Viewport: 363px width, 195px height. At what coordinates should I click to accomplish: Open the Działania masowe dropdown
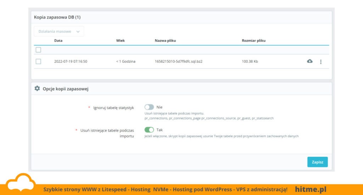pos(59,31)
